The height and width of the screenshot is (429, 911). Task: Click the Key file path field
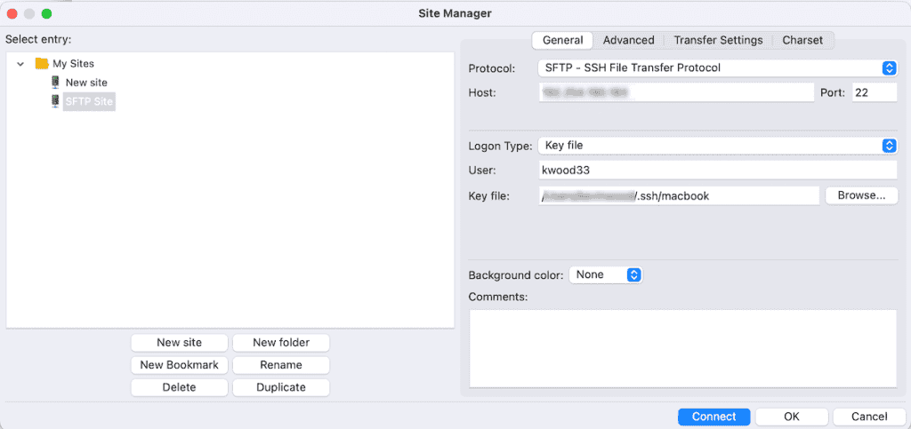tap(679, 196)
